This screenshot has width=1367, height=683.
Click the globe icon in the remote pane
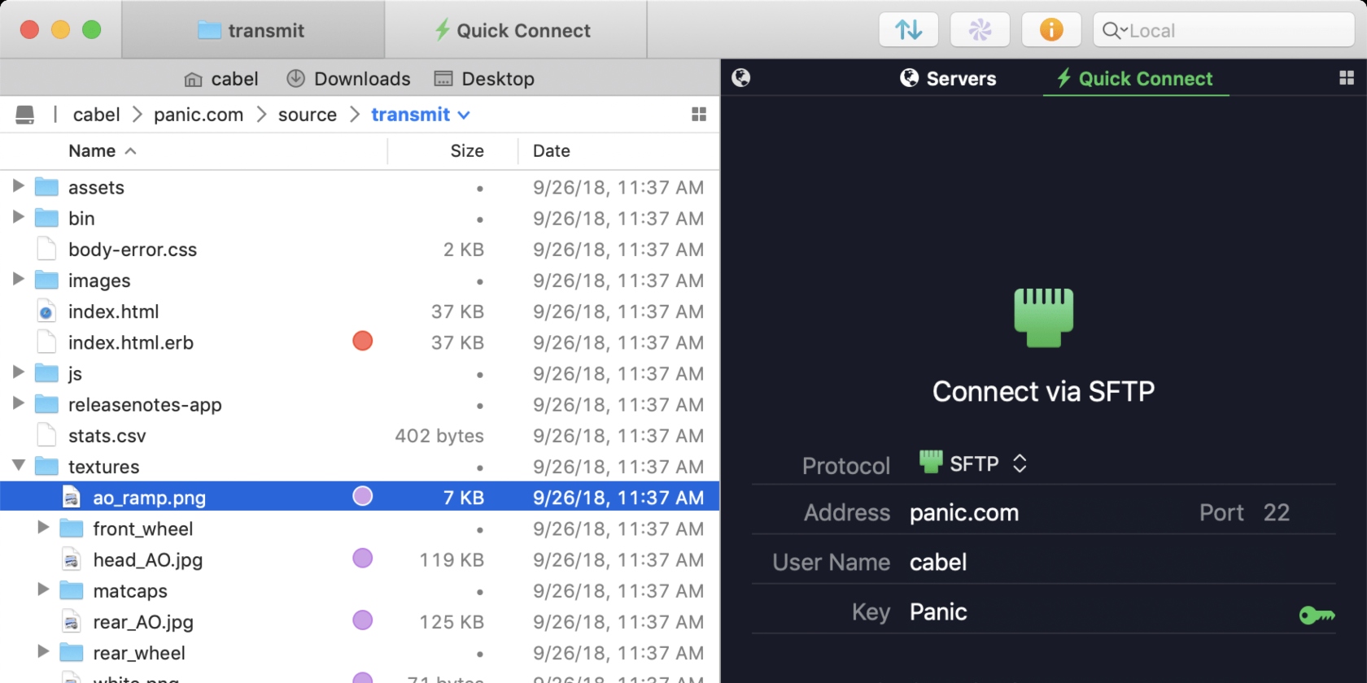point(741,78)
